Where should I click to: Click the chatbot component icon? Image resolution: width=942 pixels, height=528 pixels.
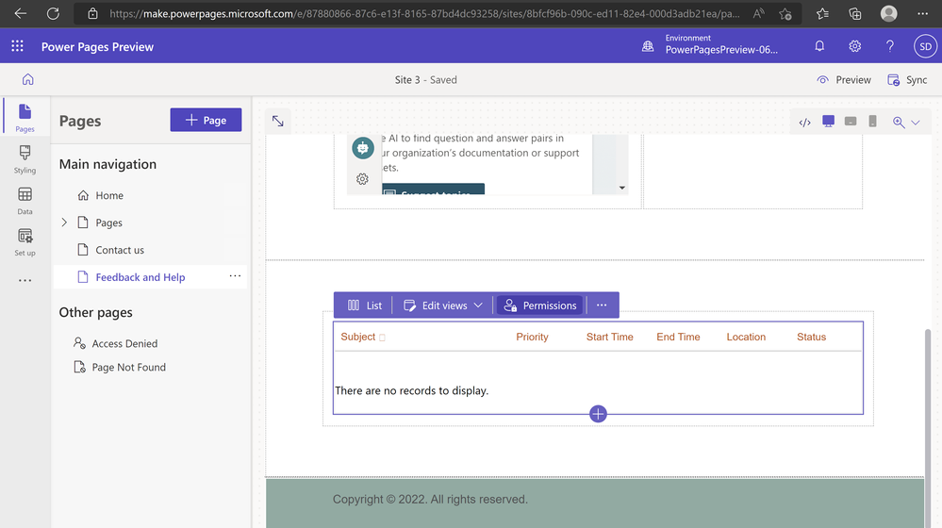point(363,148)
